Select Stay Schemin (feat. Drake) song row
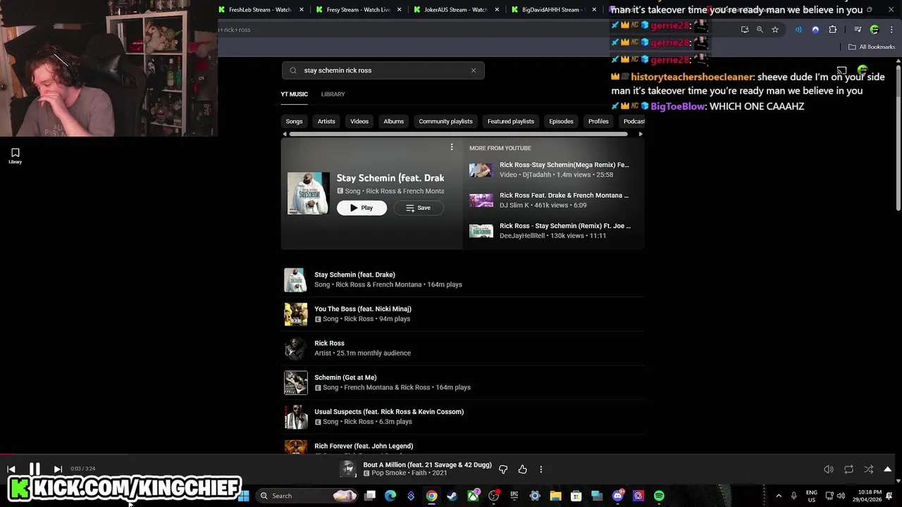 [464, 280]
